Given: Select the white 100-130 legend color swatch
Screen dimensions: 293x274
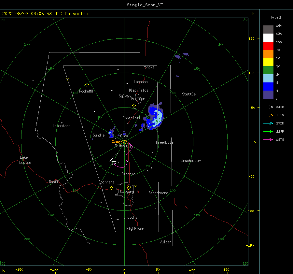Looking at the screenshot, I should (268, 38).
